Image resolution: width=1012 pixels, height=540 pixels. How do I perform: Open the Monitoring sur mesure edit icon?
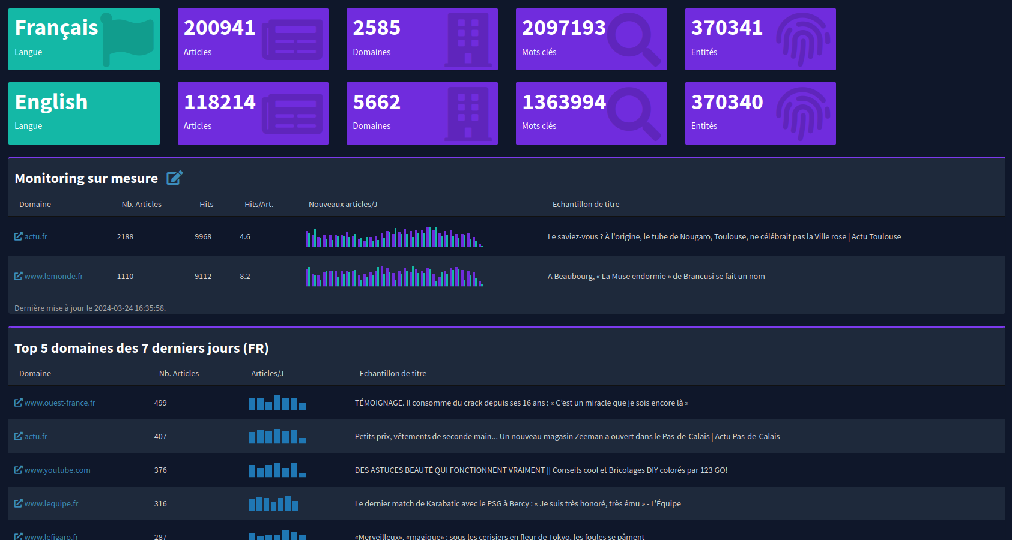(x=174, y=178)
